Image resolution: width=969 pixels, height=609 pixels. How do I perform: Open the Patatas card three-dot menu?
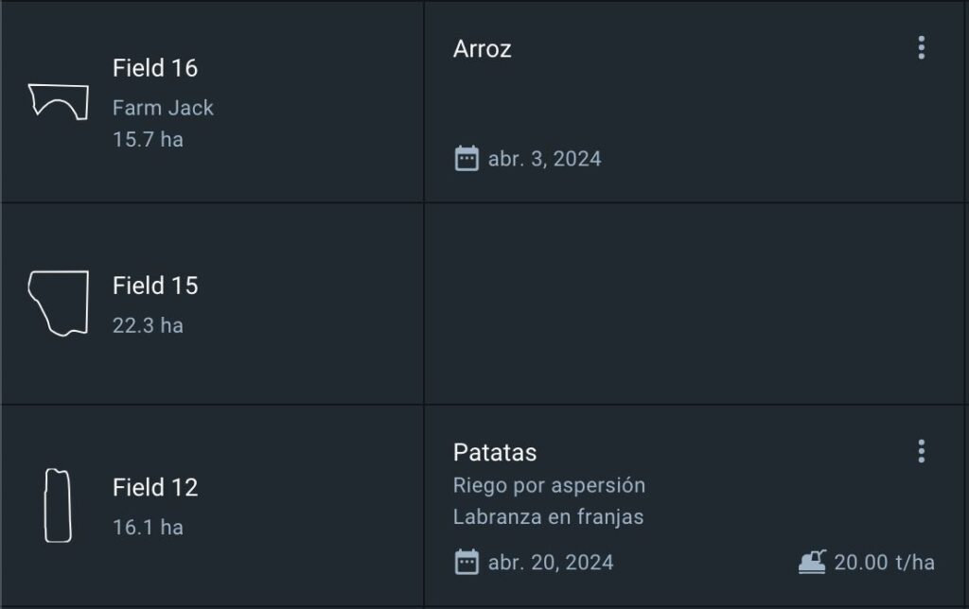point(921,451)
